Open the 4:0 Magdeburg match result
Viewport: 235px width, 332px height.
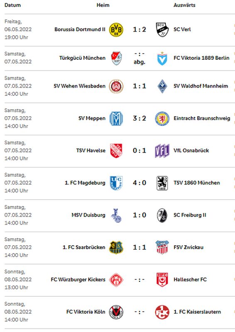(x=140, y=183)
